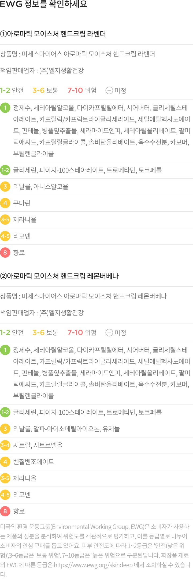Click the grade 4 badge beside 쿠마린
This screenshot has width=193, height=582.
5,203
